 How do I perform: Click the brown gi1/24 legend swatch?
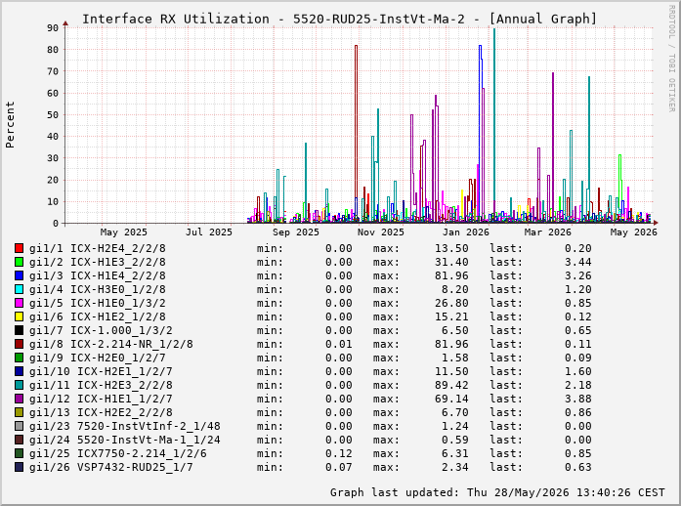19,440
